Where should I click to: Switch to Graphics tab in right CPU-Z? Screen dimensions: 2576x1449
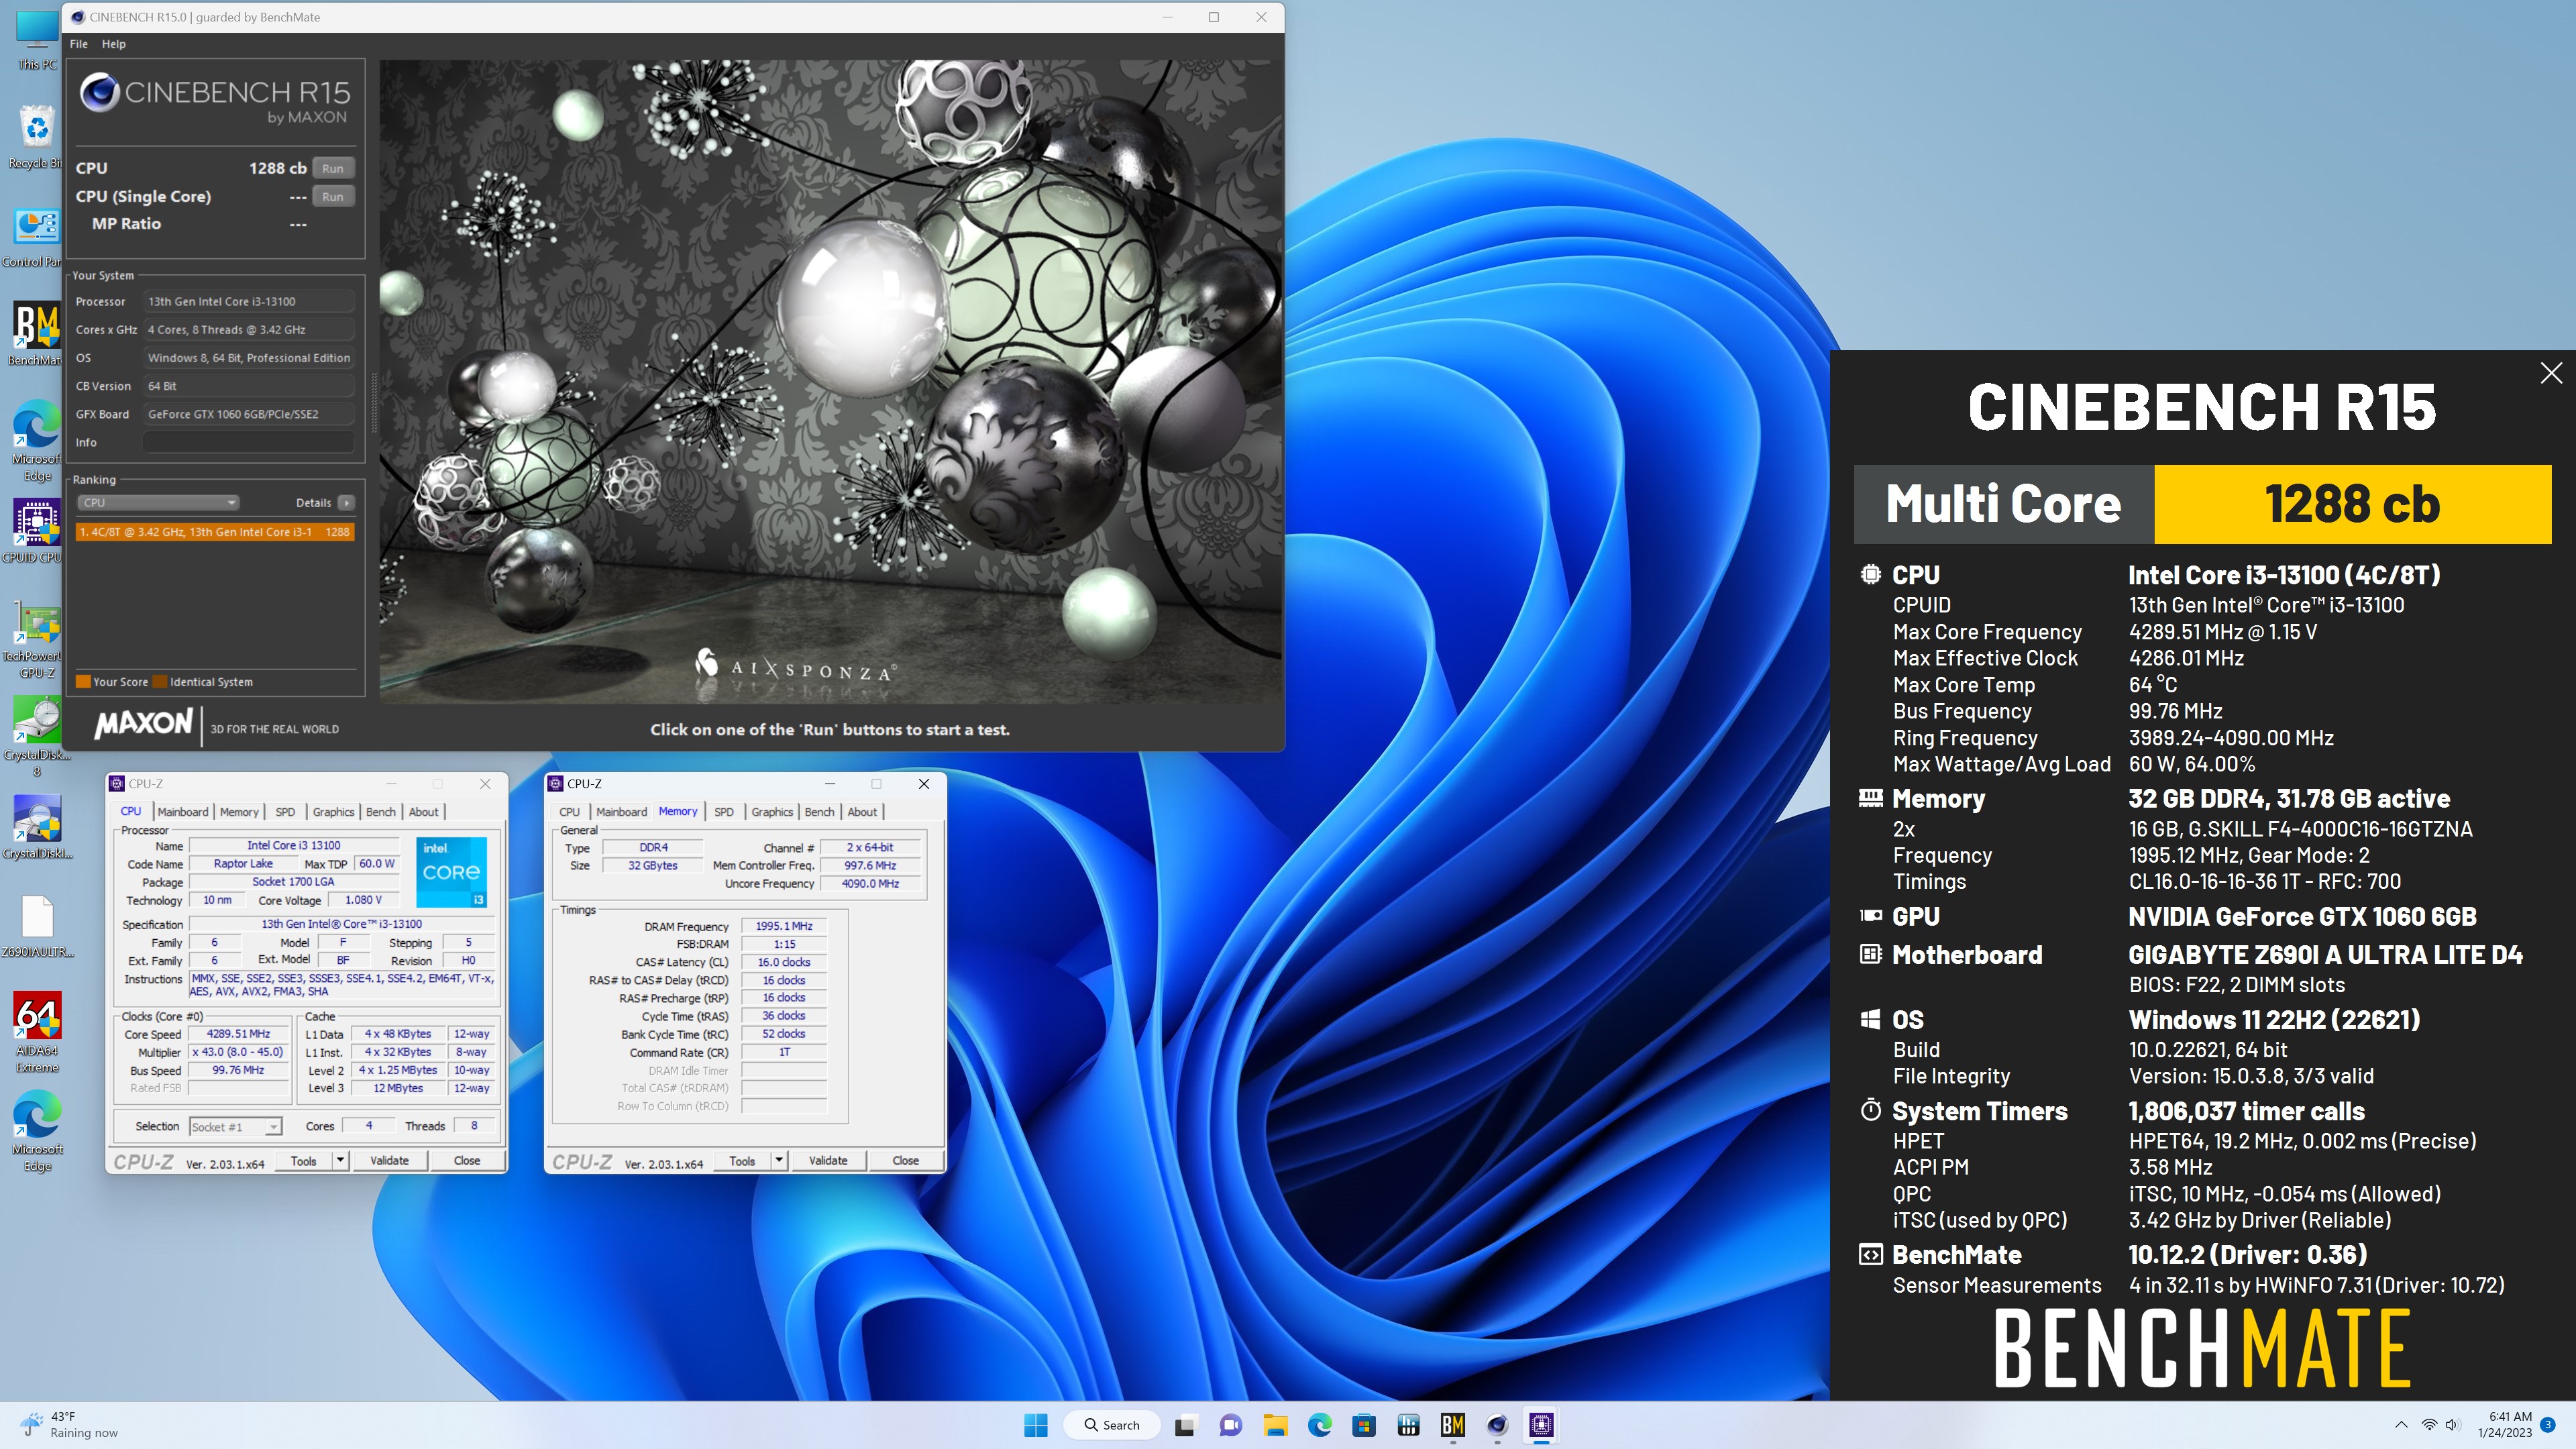coord(772,812)
